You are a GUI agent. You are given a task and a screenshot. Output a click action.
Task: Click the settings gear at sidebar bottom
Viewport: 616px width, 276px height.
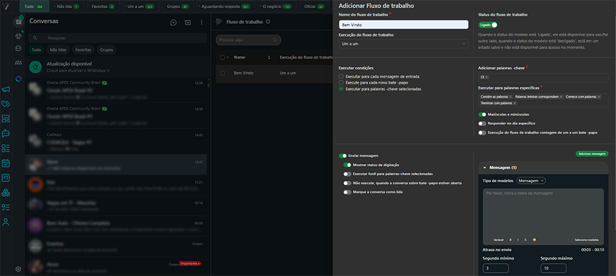tap(18, 269)
